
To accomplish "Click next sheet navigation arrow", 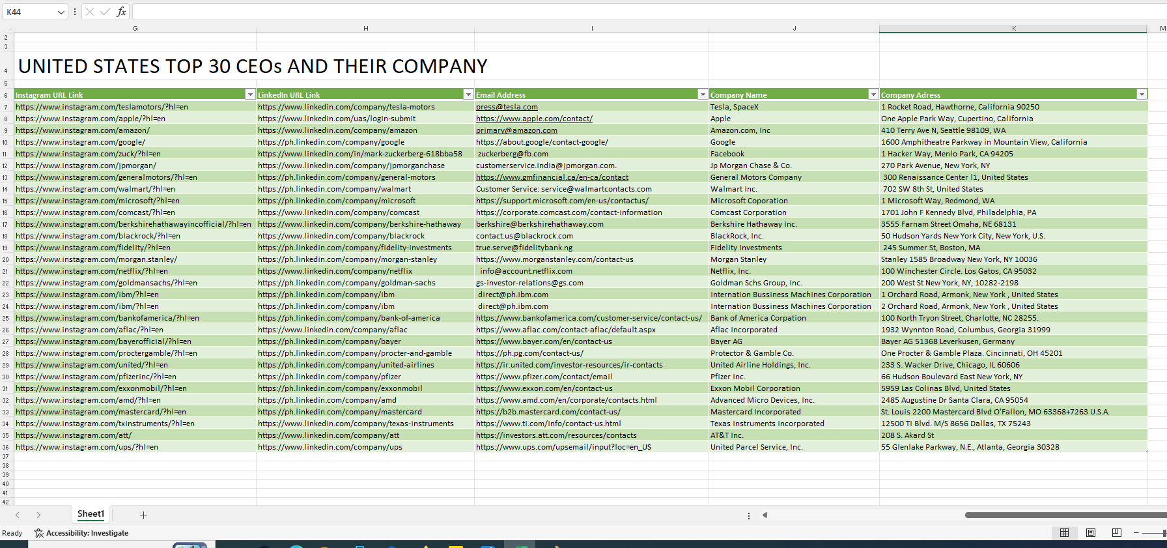I will pos(38,515).
